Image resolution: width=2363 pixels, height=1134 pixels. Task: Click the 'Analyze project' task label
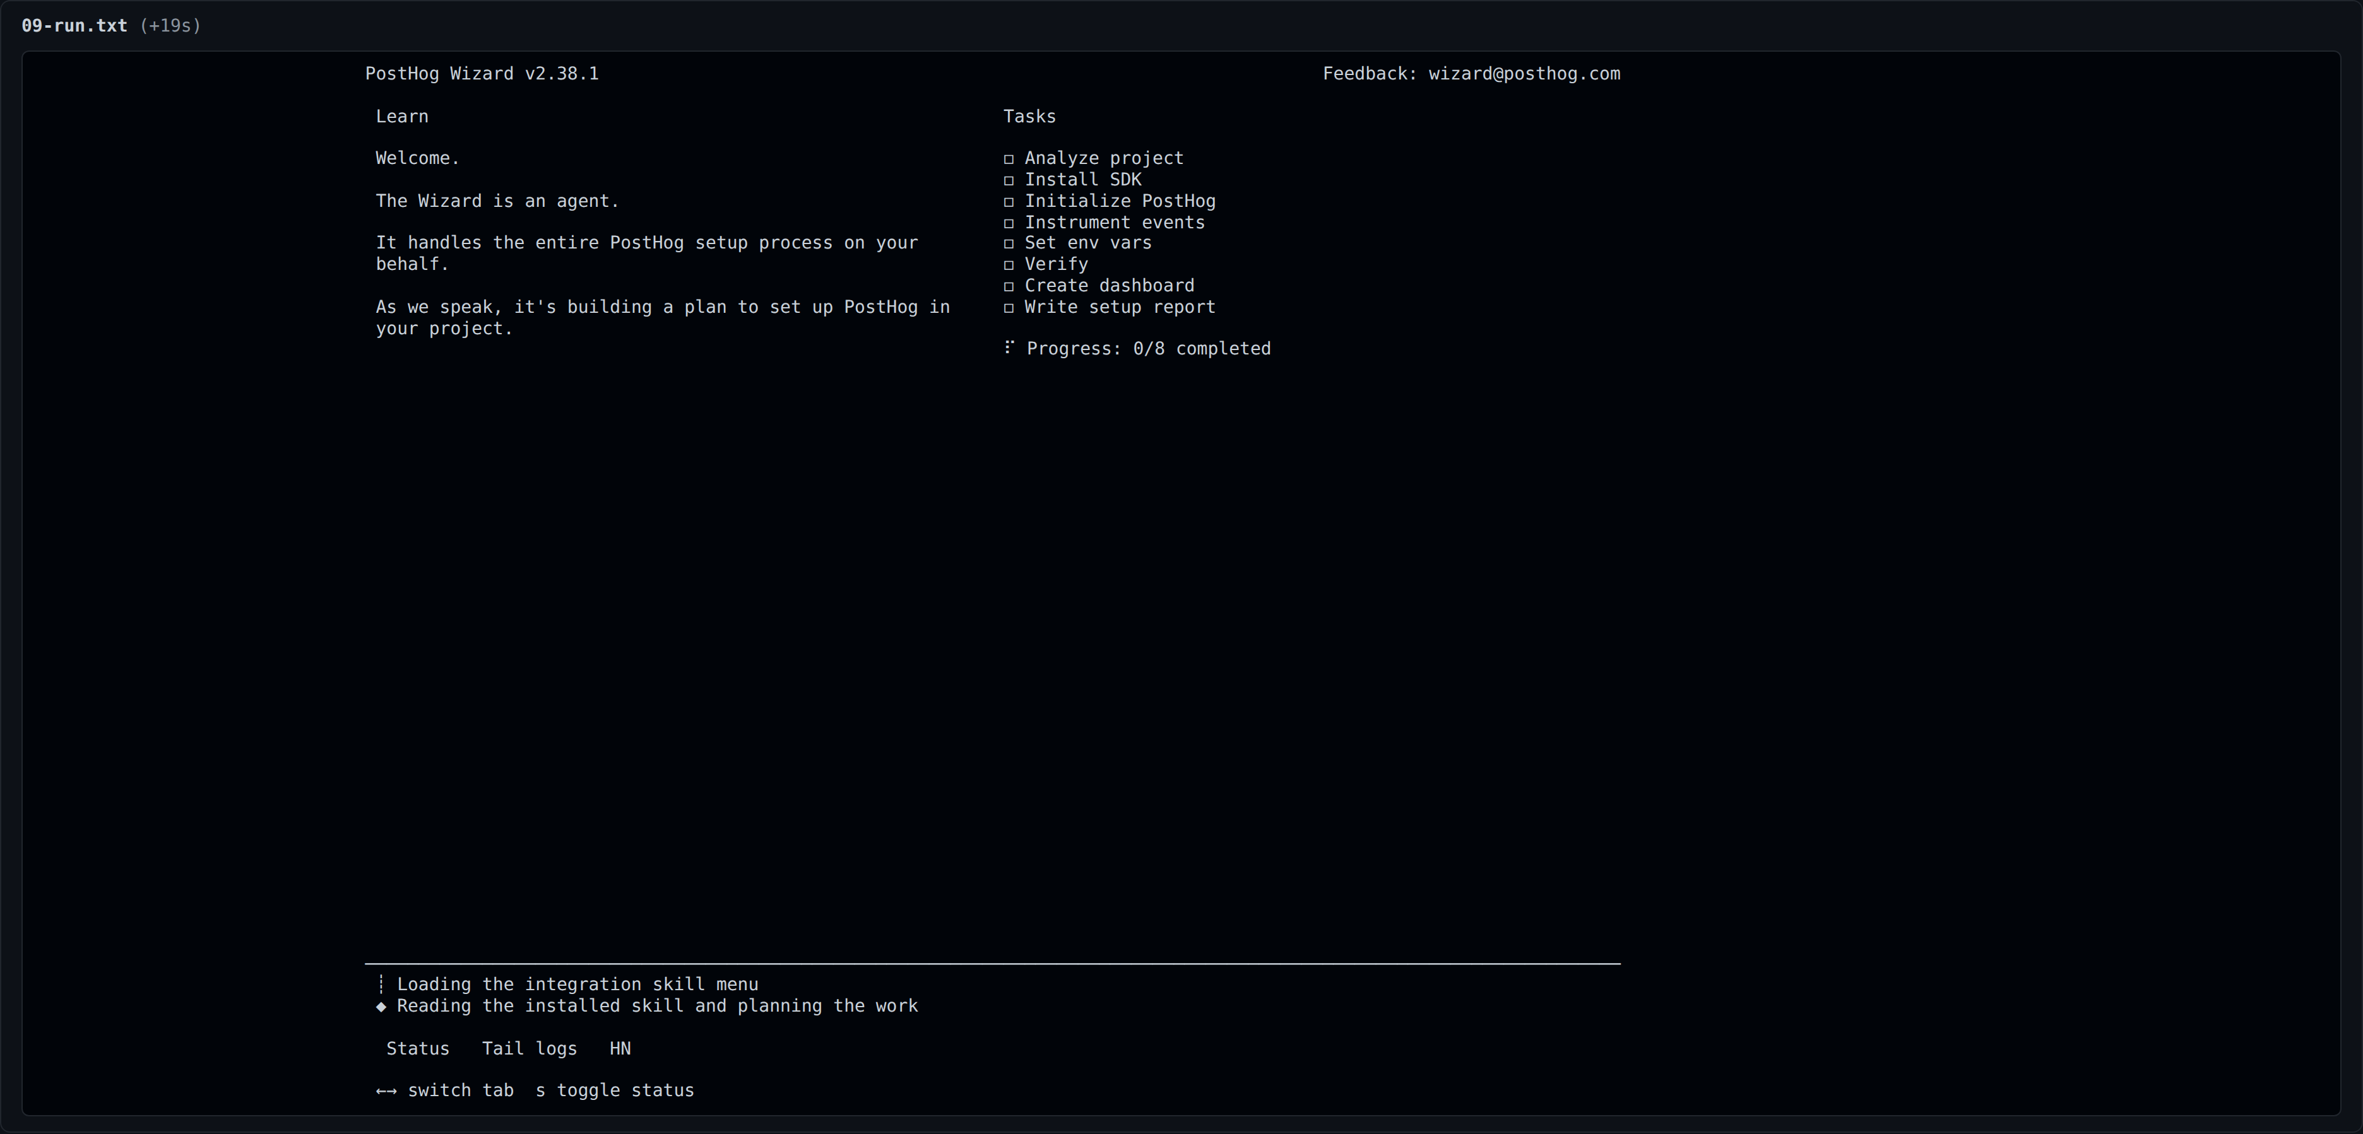pos(1103,158)
